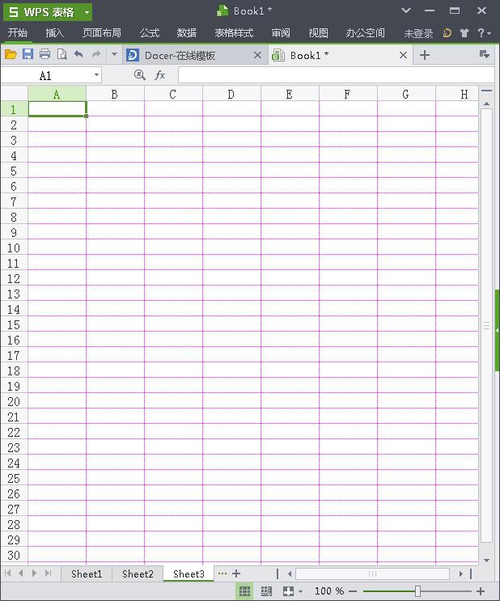Image resolution: width=500 pixels, height=601 pixels.
Task: Close the Docer-在线模板 tab
Action: (257, 55)
